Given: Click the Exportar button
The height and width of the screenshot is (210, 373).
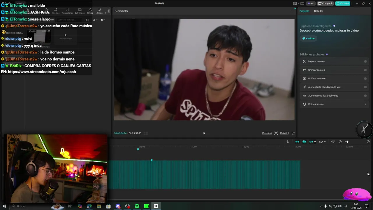Looking at the screenshot, I should (343, 3).
